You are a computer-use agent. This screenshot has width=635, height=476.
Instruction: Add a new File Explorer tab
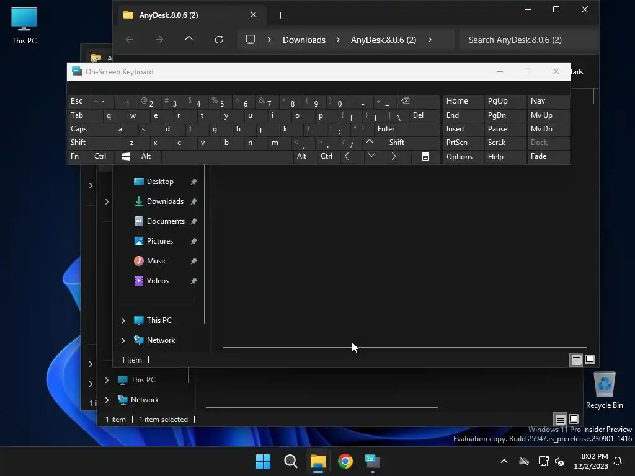(281, 15)
